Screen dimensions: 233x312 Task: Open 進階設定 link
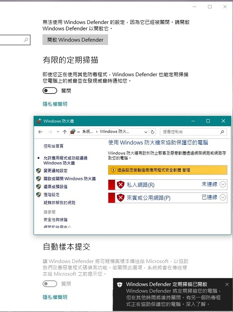click(x=51, y=195)
